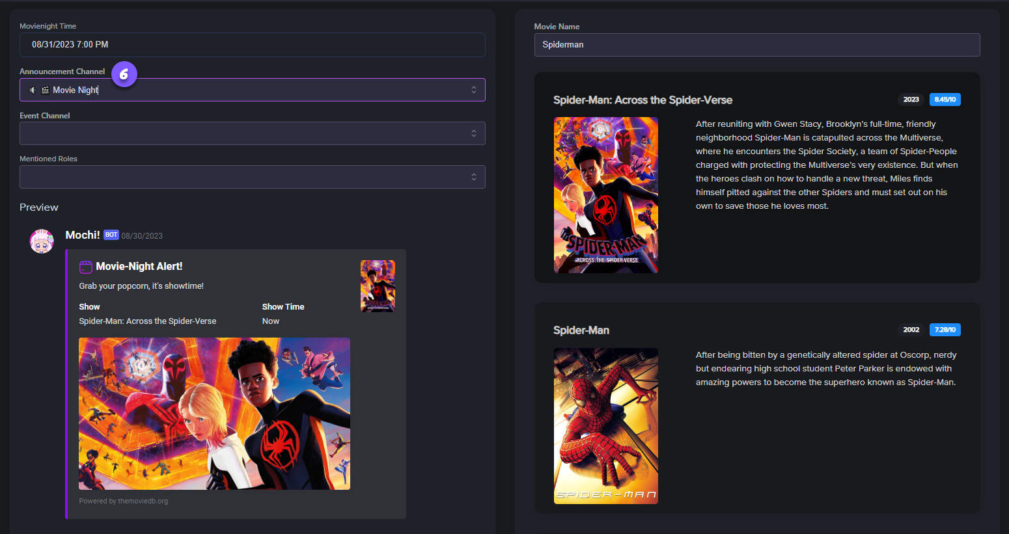Click the speaker icon in Announcement Channel
The height and width of the screenshot is (534, 1009).
click(33, 90)
